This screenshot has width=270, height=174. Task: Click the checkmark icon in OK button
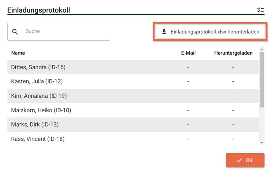[x=239, y=160]
